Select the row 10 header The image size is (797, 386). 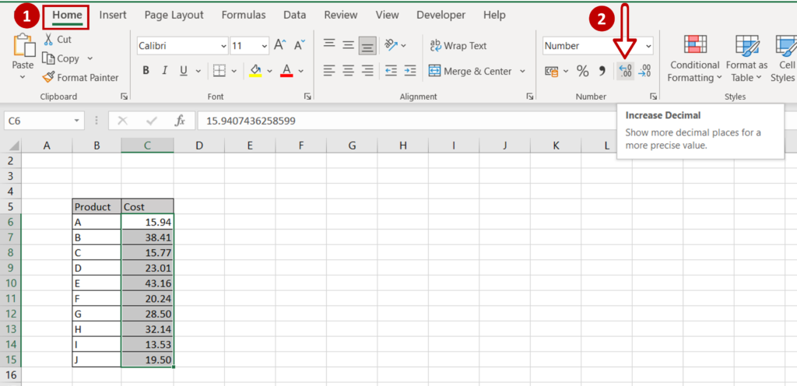[11, 283]
